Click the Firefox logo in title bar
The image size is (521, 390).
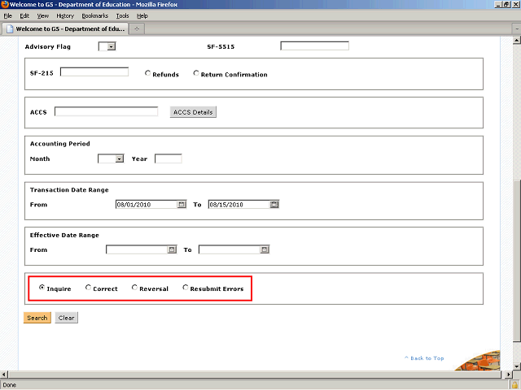pos(5,4)
